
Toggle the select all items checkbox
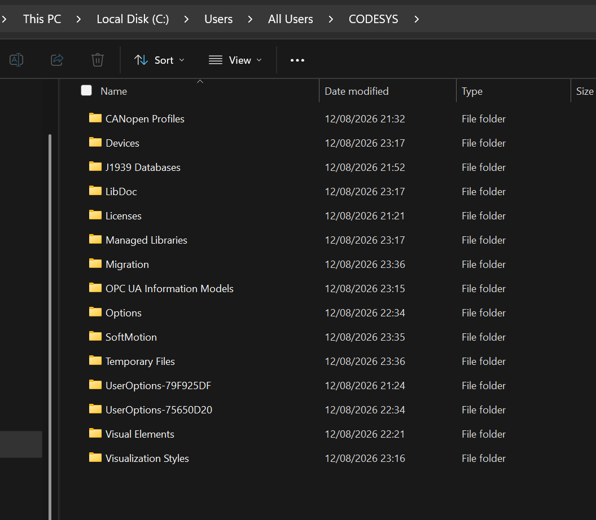86,90
